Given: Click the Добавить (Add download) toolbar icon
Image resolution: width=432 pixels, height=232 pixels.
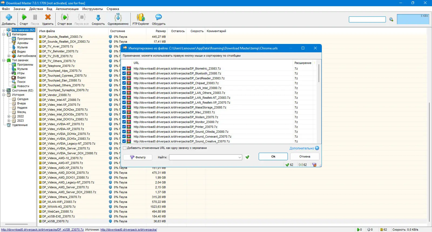Looking at the screenshot, I should coord(9,18).
